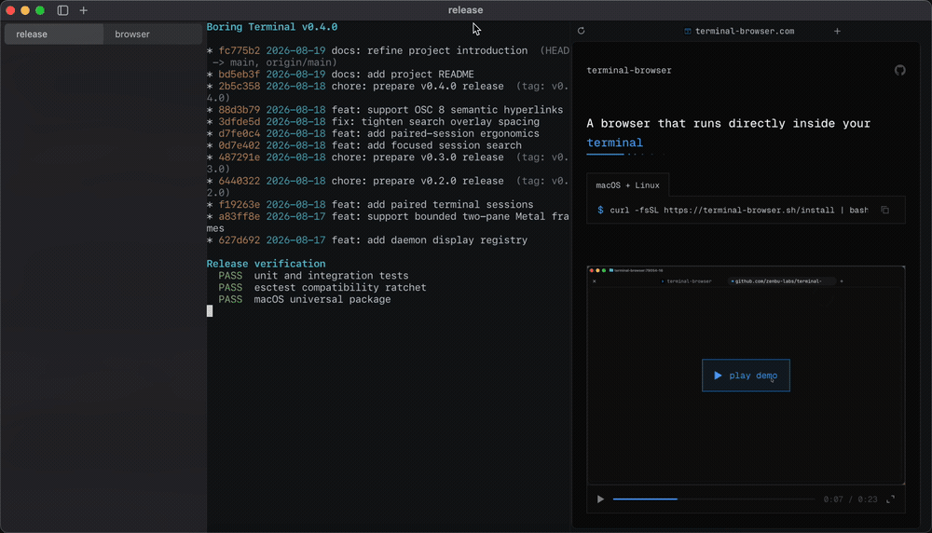Click 'support OSC 8 semantic hyperlinks' commit message
This screenshot has width=932, height=533.
pos(465,110)
